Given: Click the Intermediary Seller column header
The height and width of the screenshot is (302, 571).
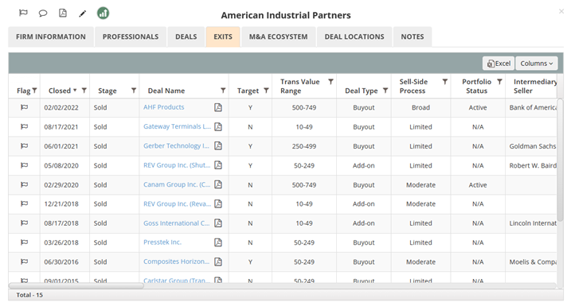Looking at the screenshot, I should click(535, 86).
